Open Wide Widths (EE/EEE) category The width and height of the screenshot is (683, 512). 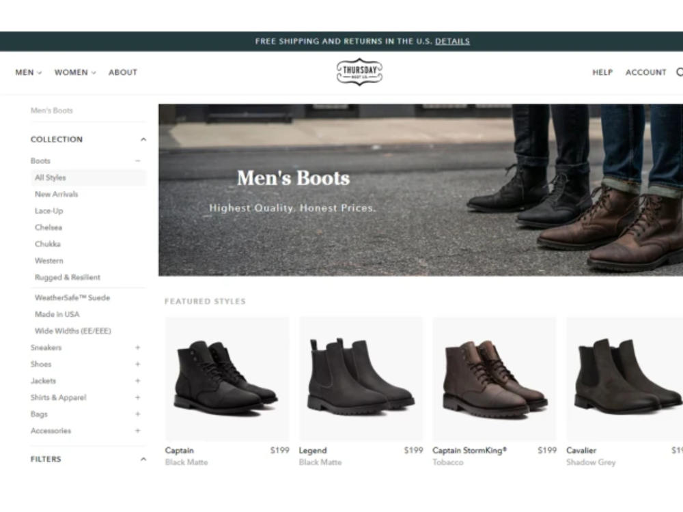73,331
